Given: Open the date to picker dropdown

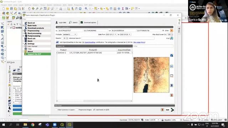Looking at the screenshot, I should tap(125, 34).
